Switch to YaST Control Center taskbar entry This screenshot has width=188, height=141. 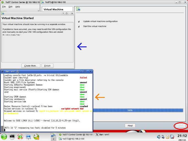click(x=76, y=134)
